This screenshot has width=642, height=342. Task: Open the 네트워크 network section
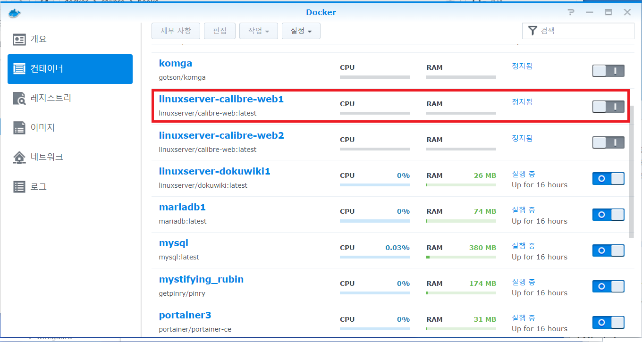[70, 157]
